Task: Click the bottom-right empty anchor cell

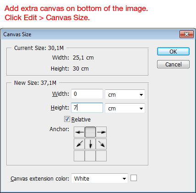Action: tap(101, 156)
